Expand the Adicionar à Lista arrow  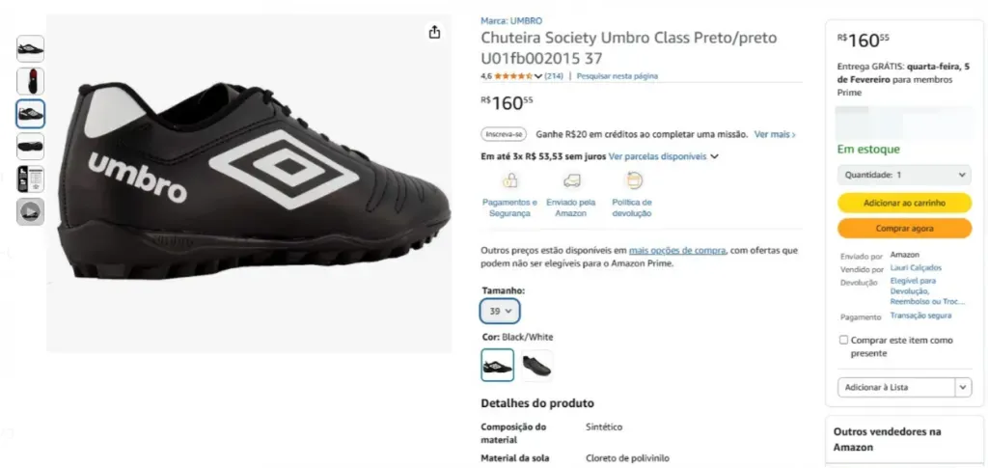coord(962,387)
